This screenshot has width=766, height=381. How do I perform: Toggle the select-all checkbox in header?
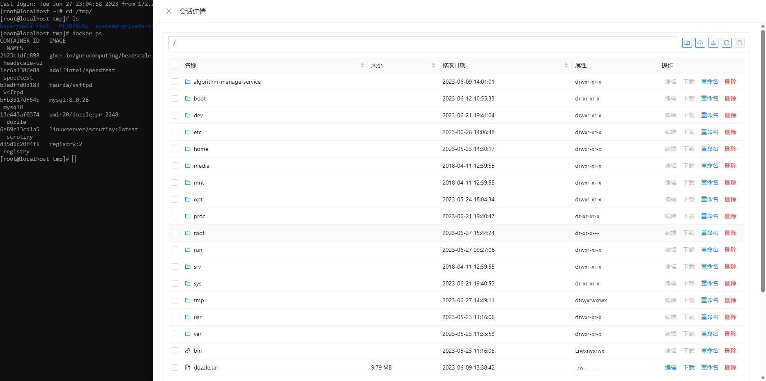coord(175,65)
